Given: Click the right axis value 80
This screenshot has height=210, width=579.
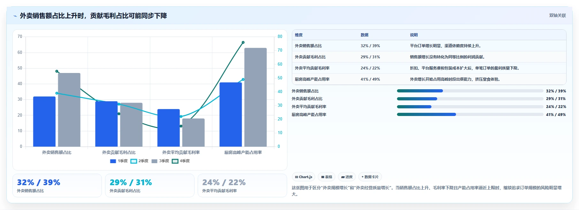Looking at the screenshot, I should point(280,37).
